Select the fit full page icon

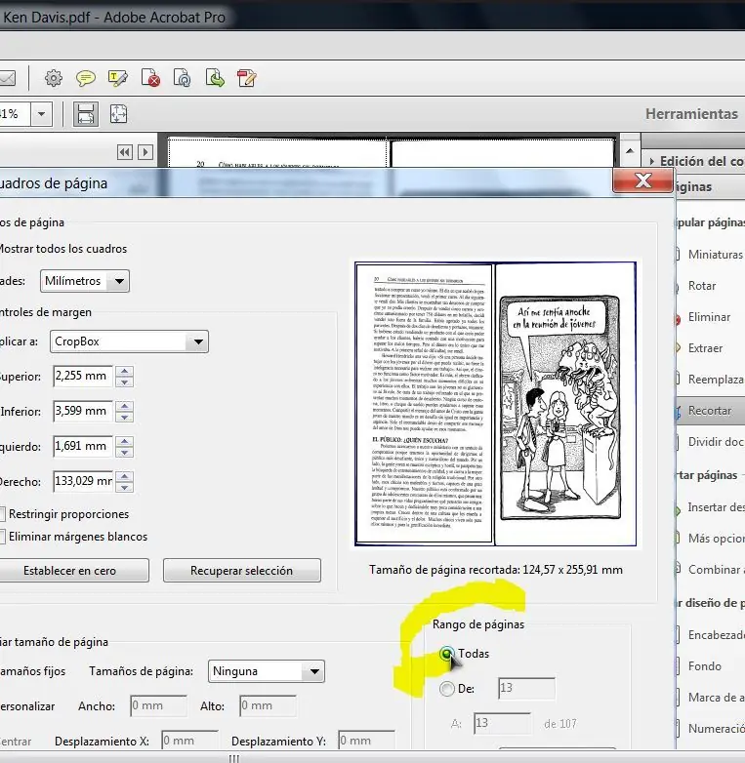tap(119, 114)
